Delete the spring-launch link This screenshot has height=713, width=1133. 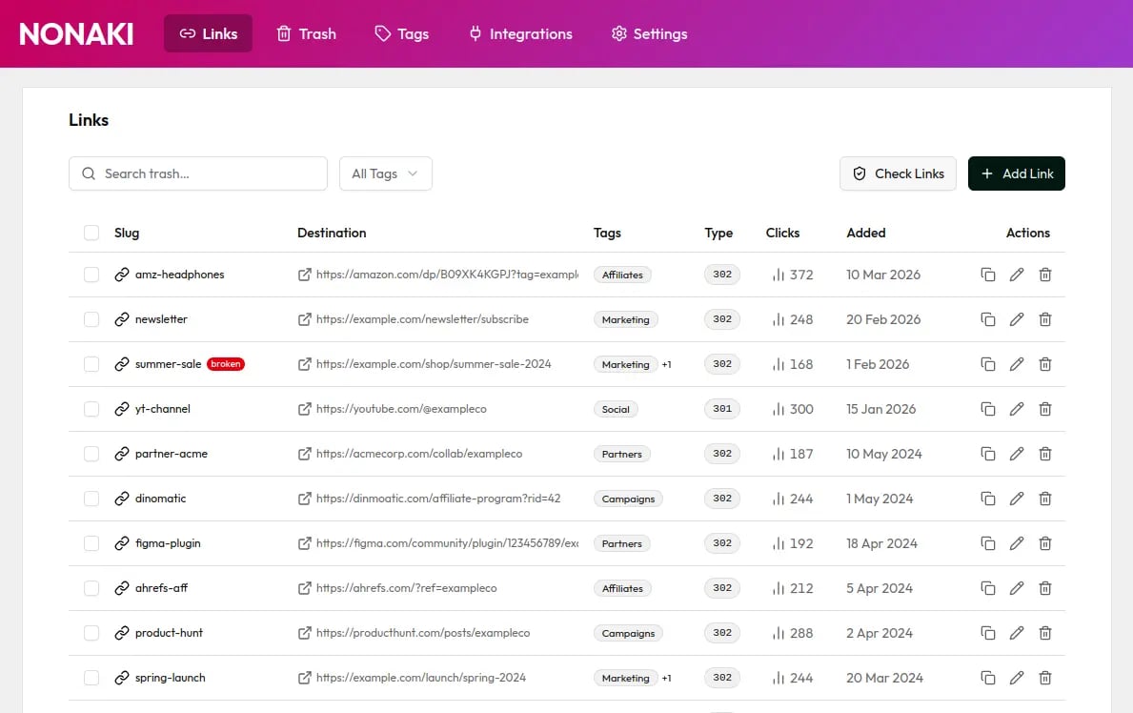(1044, 679)
